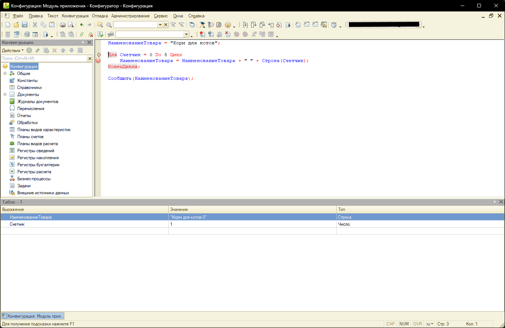The height and width of the screenshot is (328, 505).
Task: Select Внешние источники данных tree item
Action: point(43,193)
